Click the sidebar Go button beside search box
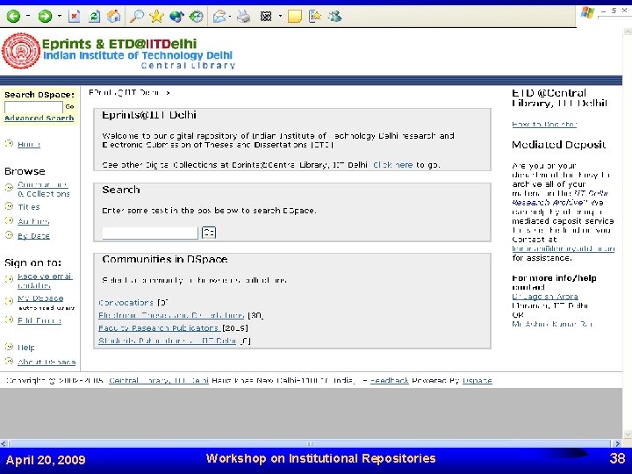 coord(69,107)
